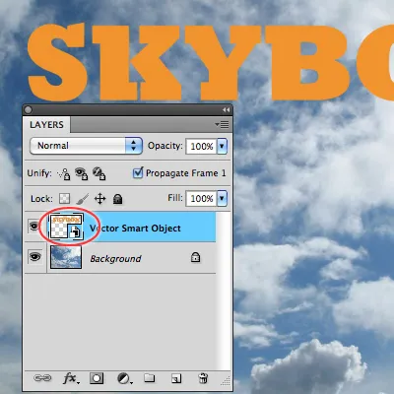Open the layer style fx menu
The width and height of the screenshot is (394, 394).
71,378
